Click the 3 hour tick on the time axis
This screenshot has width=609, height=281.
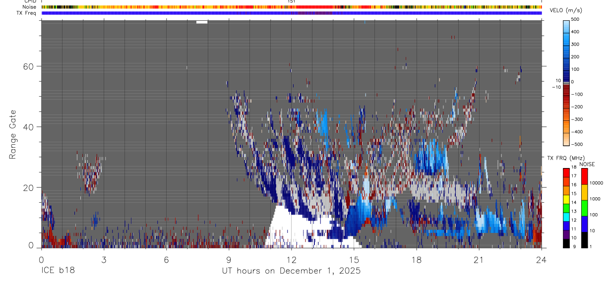[104, 259]
